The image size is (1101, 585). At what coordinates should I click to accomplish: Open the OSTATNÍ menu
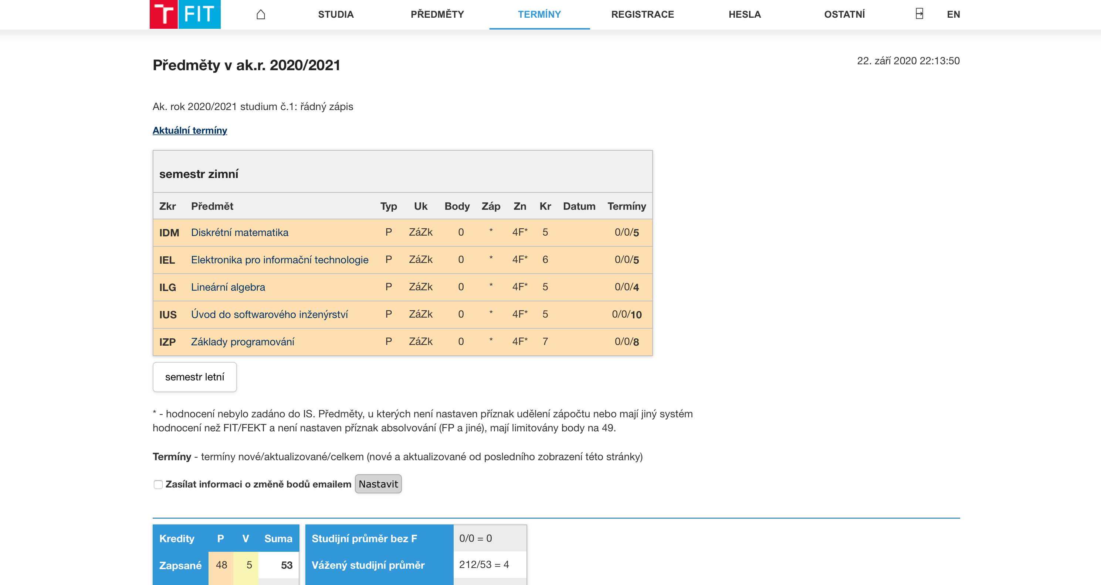coord(844,14)
